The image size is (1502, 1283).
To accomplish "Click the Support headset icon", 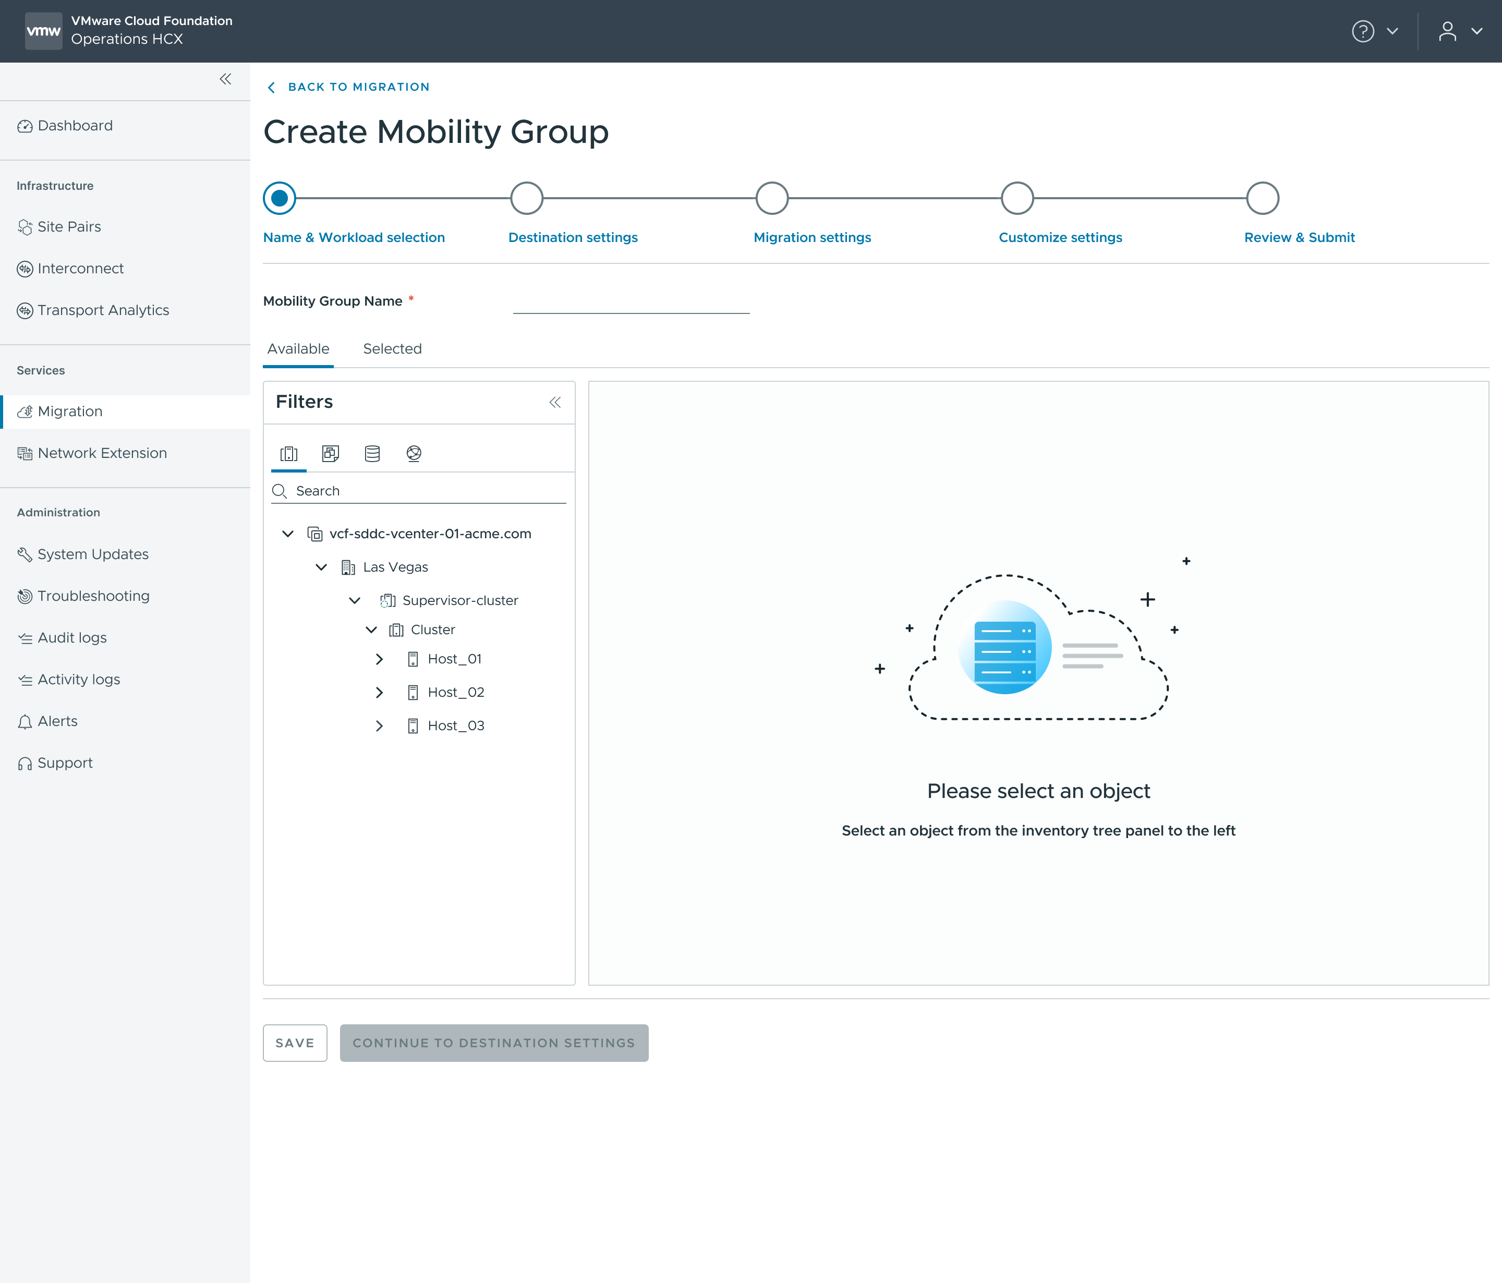I will pyautogui.click(x=25, y=763).
